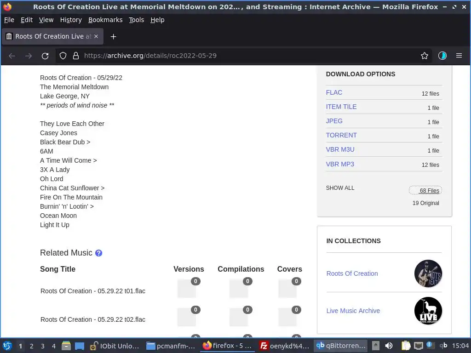This screenshot has width=471, height=353.
Task: Click the notification info bubble tray icon
Action: [429, 345]
